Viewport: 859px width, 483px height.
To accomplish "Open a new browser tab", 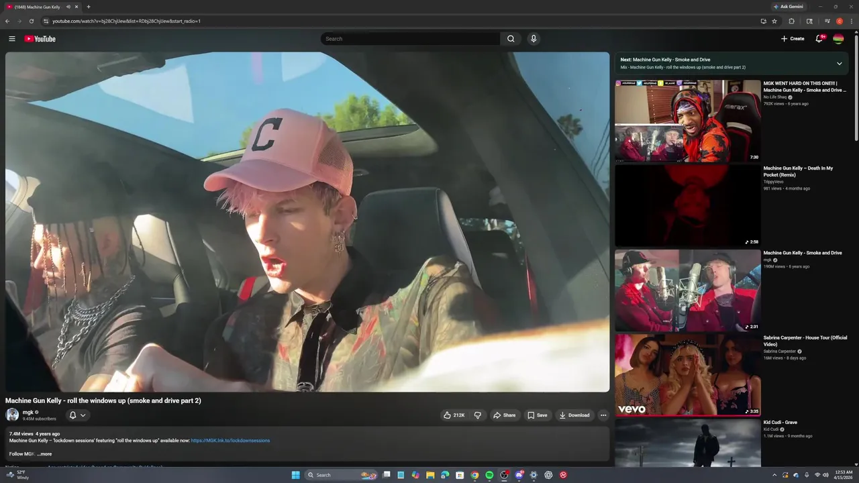I will click(x=89, y=7).
